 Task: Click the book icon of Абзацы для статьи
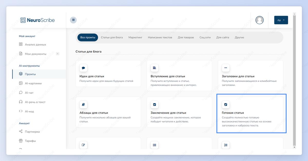point(83,105)
